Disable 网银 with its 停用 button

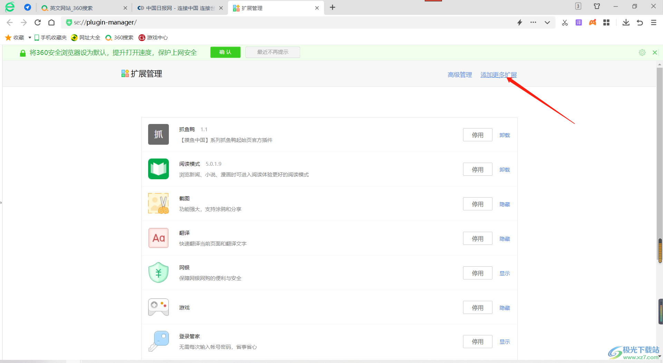(478, 273)
